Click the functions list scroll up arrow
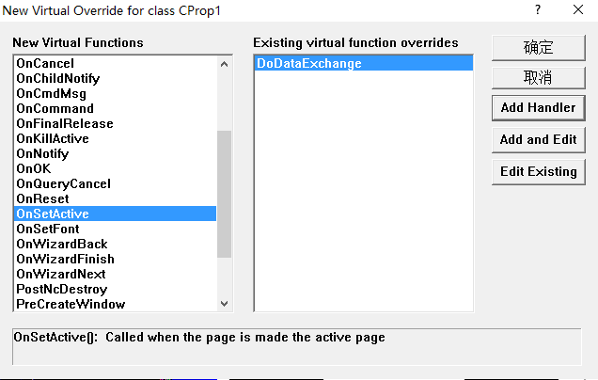598x380 pixels. (x=224, y=64)
